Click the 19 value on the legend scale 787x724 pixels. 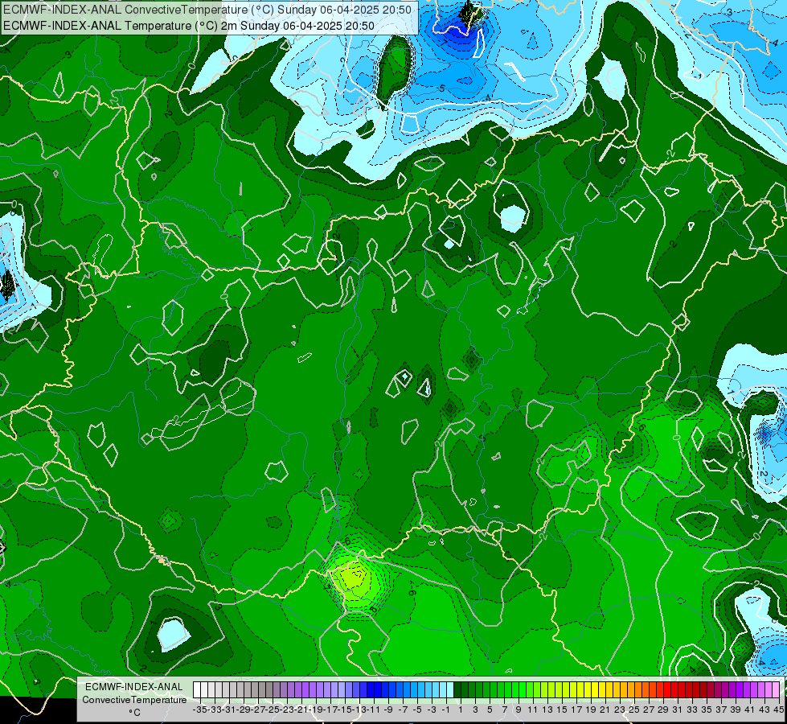[x=591, y=710]
